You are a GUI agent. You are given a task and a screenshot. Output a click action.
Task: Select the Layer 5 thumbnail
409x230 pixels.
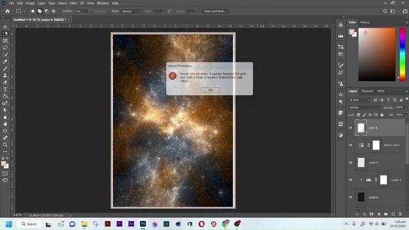click(361, 162)
